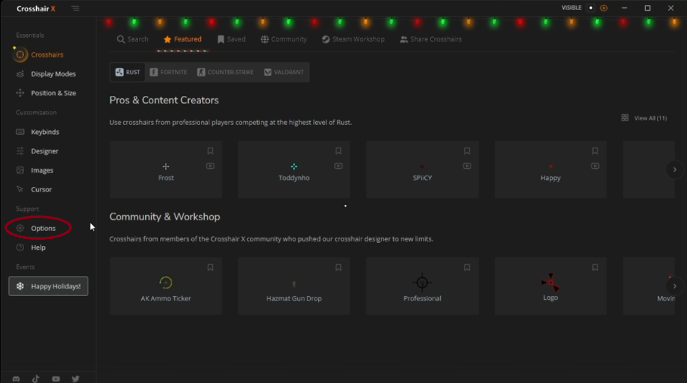Select the SPiiCY crosshair card
This screenshot has width=687, height=383.
click(422, 170)
